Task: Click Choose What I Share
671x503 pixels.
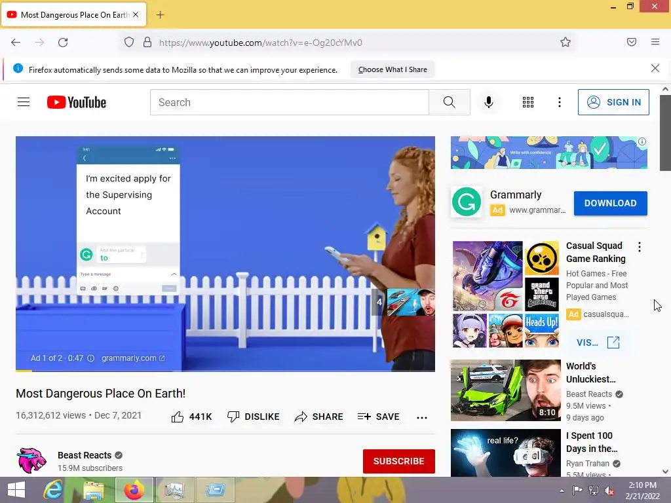Action: click(393, 69)
